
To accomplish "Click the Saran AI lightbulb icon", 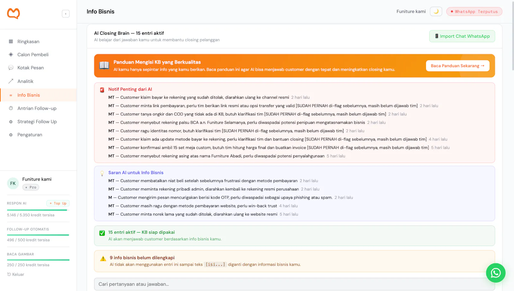I will tap(102, 173).
